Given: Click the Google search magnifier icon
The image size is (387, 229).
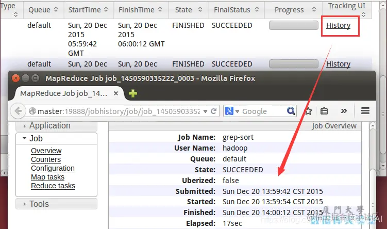Looking at the screenshot, I should pyautogui.click(x=291, y=111).
